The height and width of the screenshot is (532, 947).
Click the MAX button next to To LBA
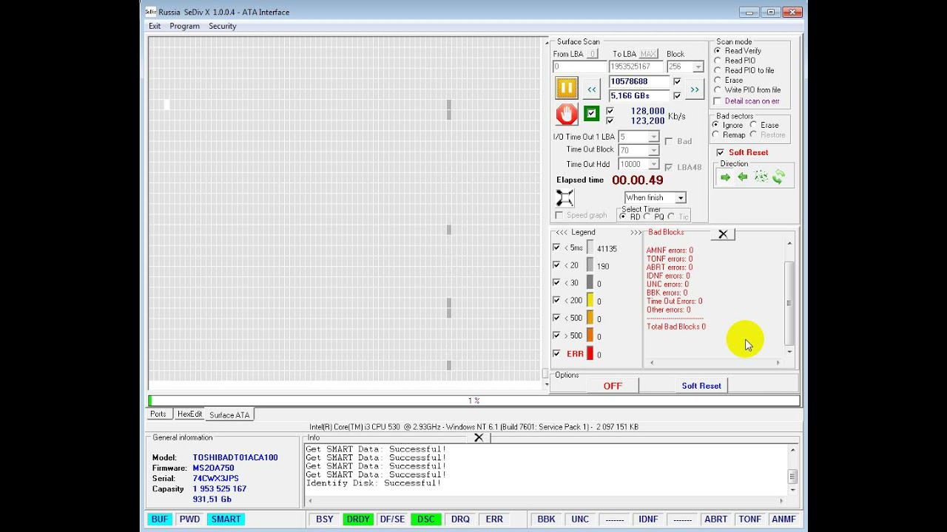(x=648, y=54)
